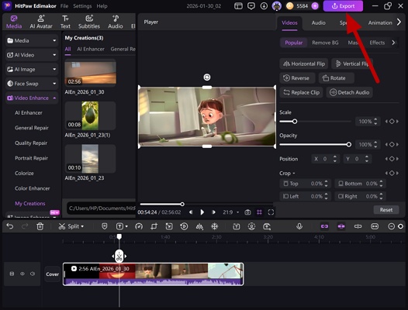
Task: Select Colorize in sidebar
Action: 24,173
